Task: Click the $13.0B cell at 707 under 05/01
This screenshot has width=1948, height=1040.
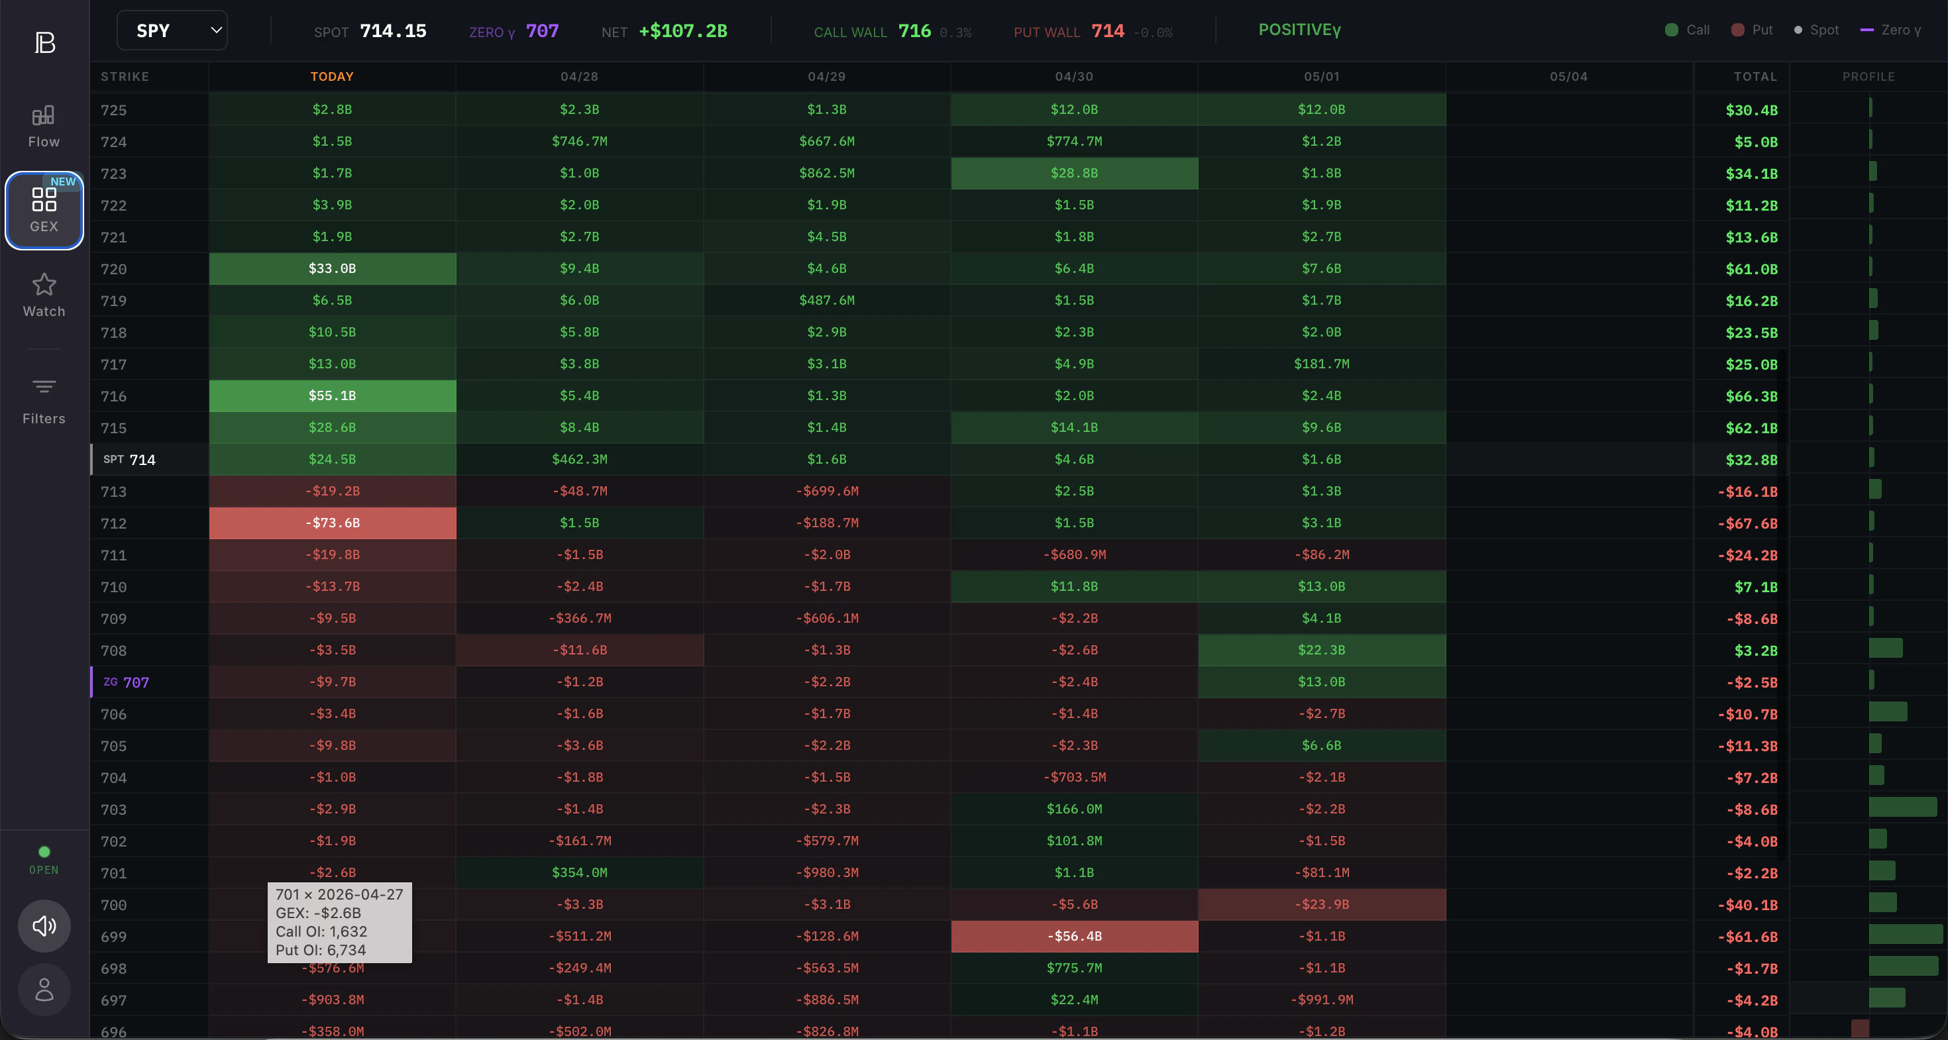Action: tap(1321, 682)
